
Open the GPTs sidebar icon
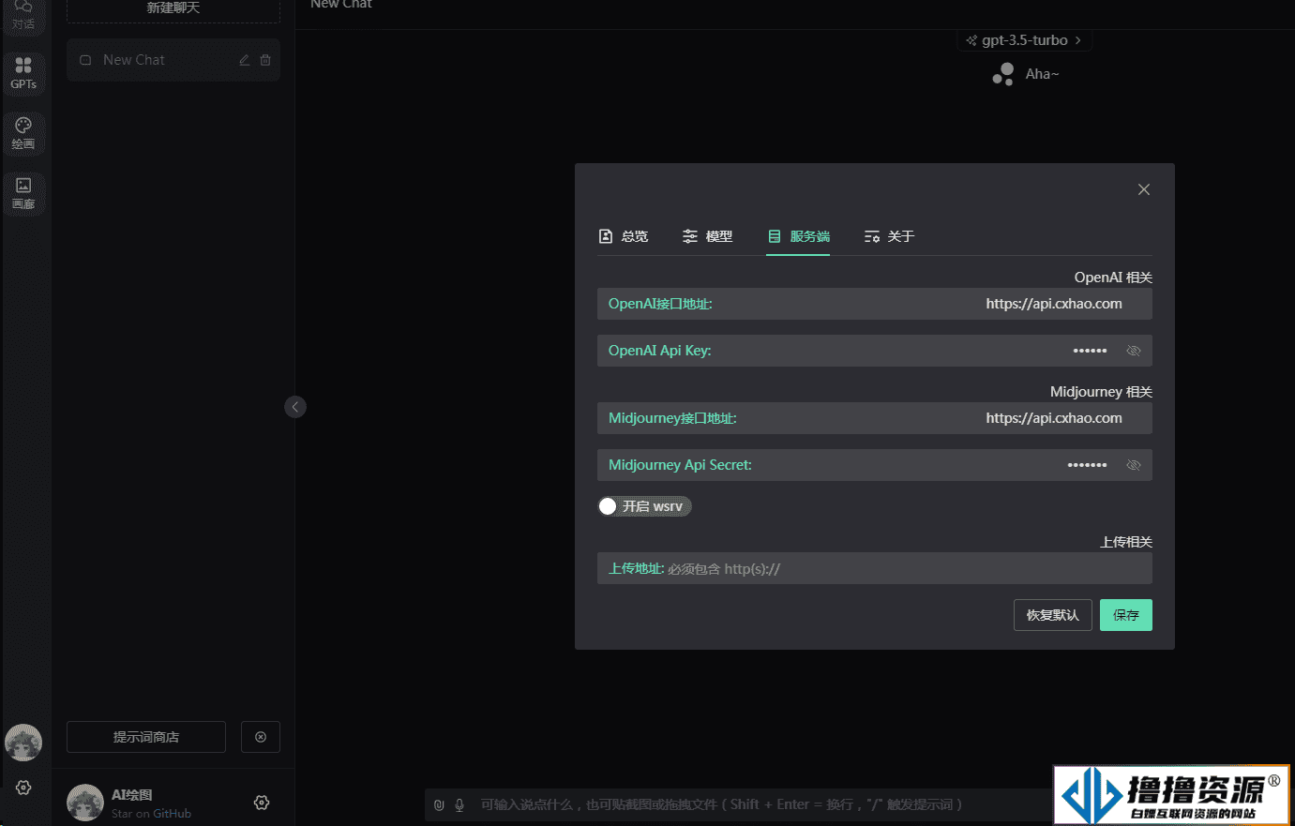23,73
